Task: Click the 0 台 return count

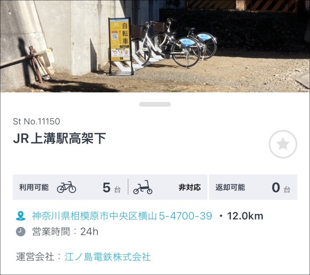Action: pos(281,188)
